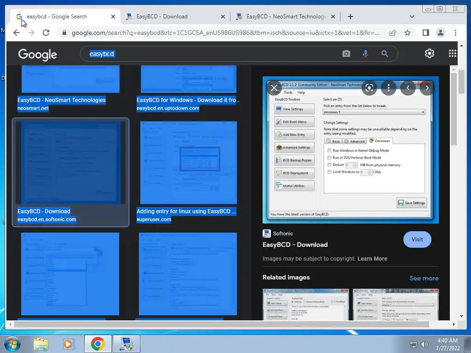Open preview image more options

(388, 88)
